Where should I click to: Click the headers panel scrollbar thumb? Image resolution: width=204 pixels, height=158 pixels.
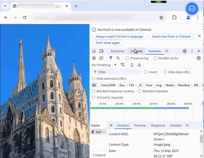pos(201,139)
